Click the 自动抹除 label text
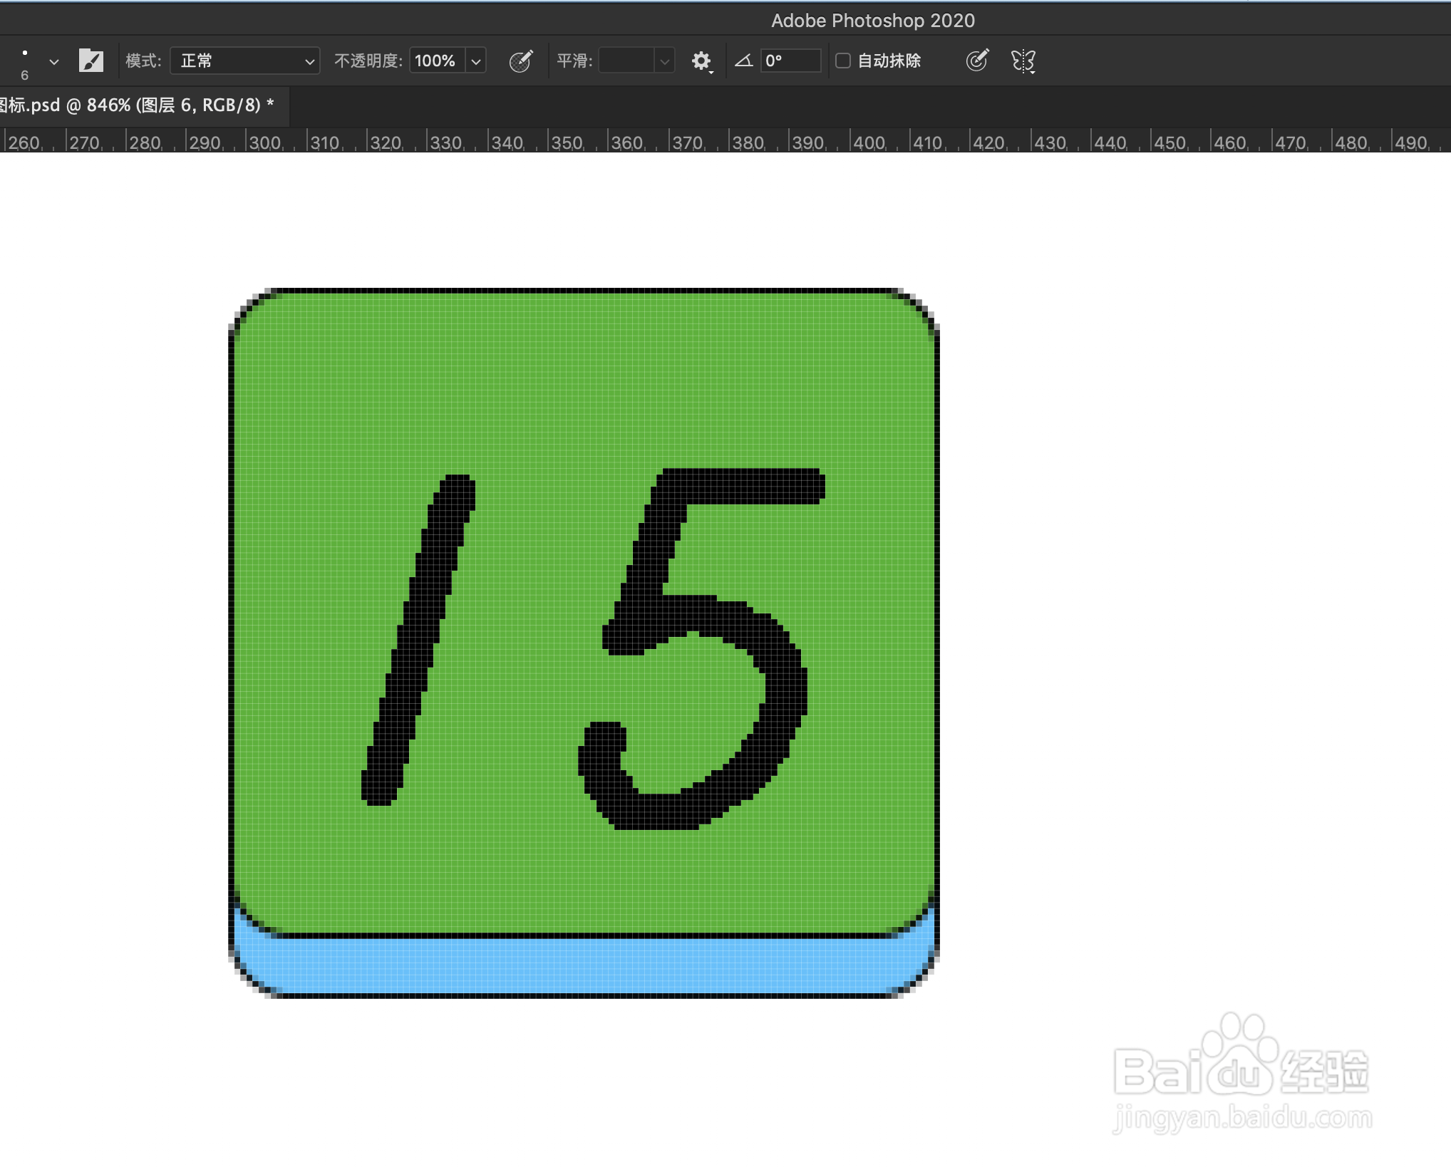 click(x=889, y=61)
